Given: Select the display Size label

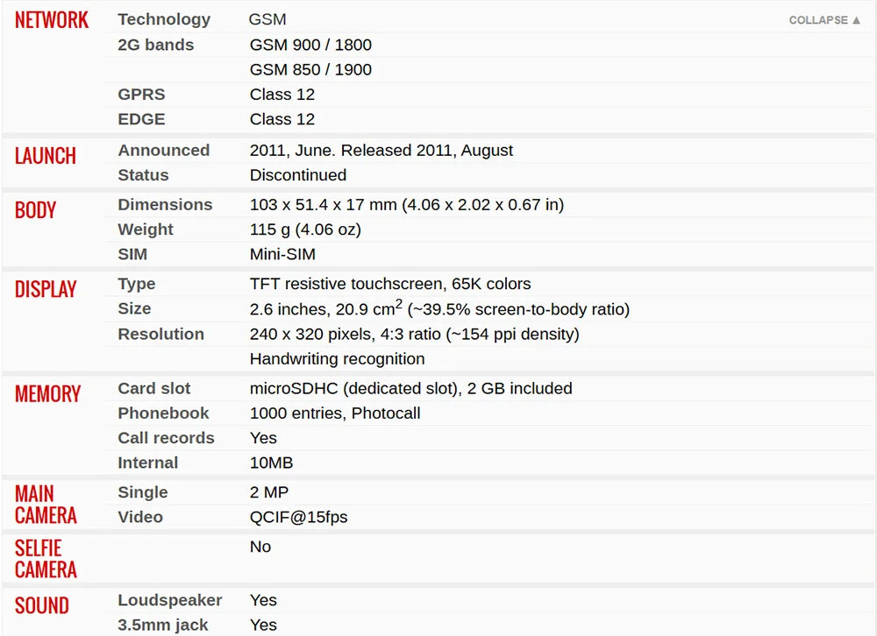Looking at the screenshot, I should coord(134,308).
